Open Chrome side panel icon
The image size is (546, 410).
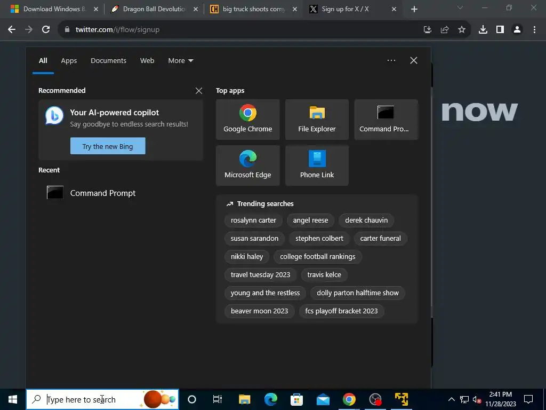500,30
